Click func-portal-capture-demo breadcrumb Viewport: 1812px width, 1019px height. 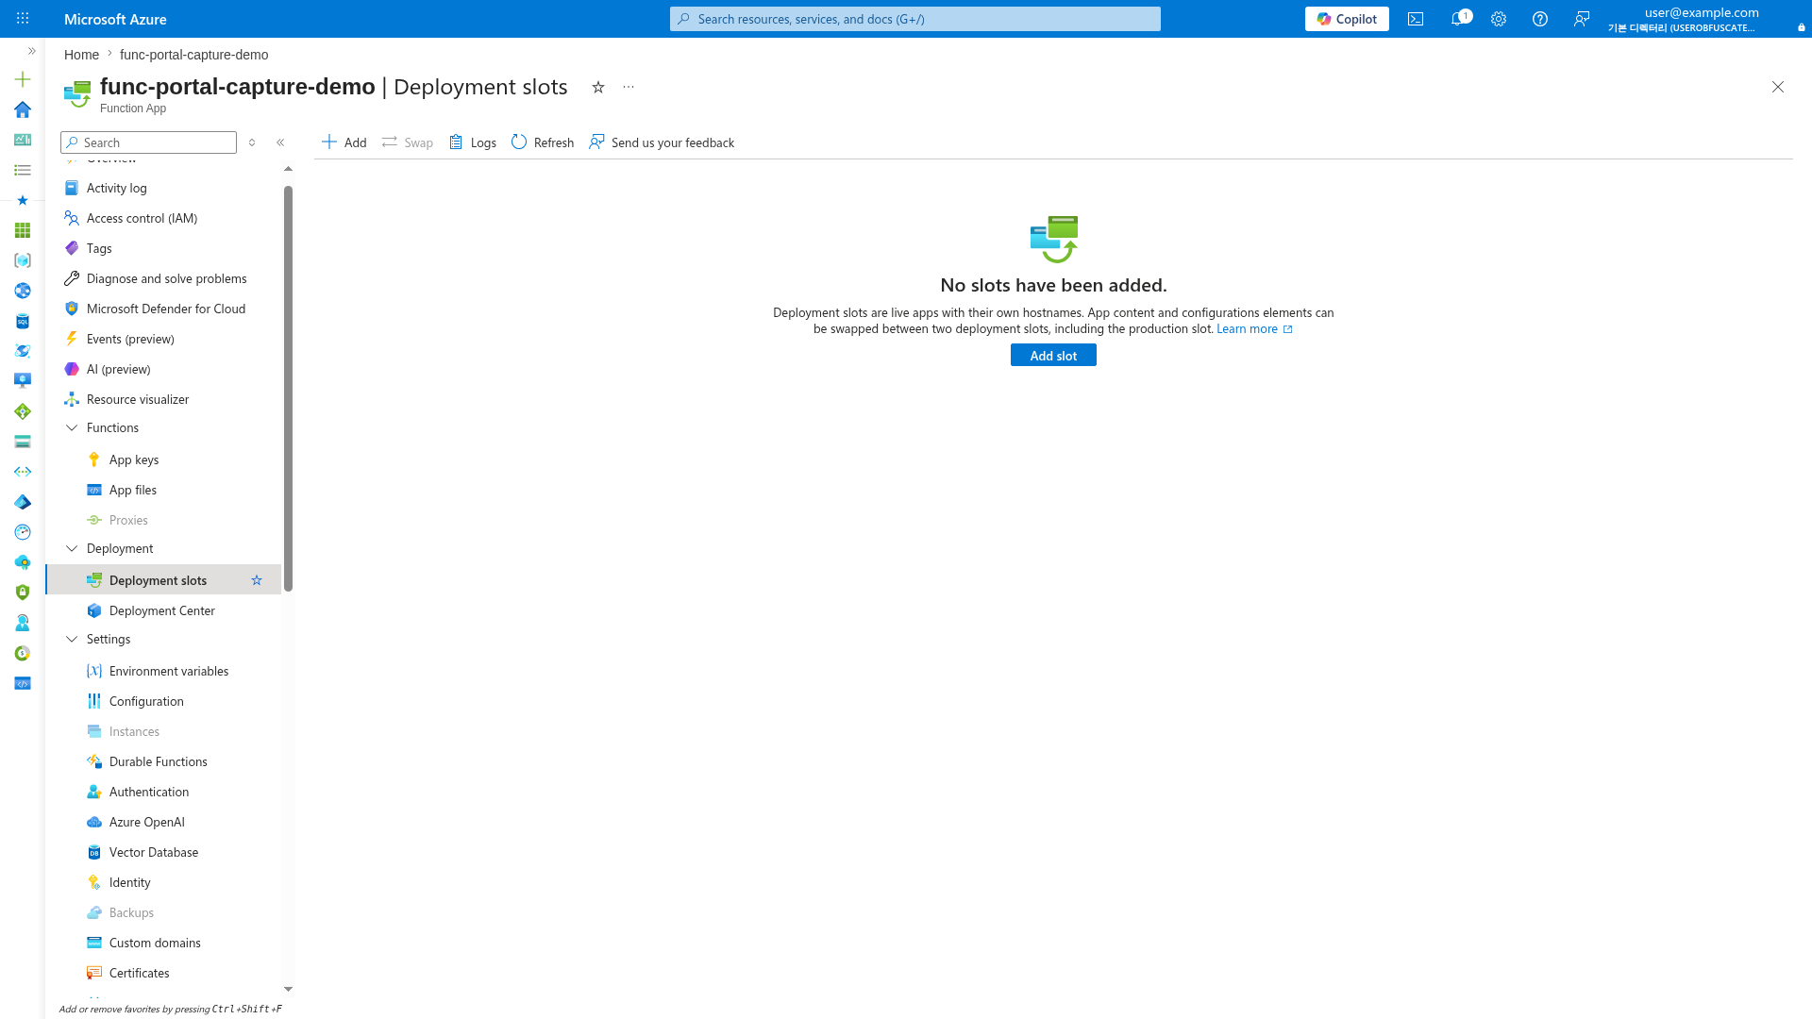[x=193, y=55]
